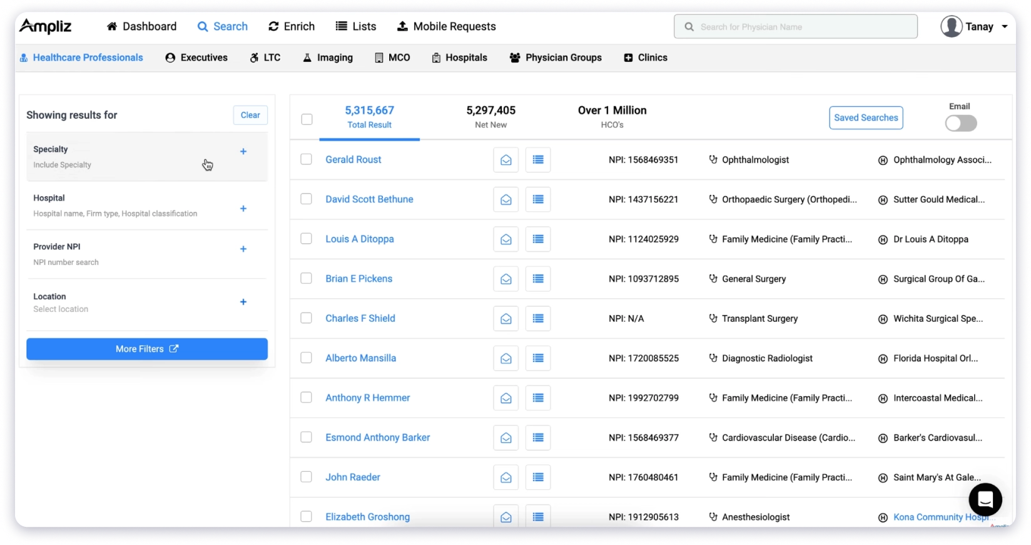The image size is (1031, 545).
Task: Open list icon for Gerald Roust
Action: pos(538,160)
